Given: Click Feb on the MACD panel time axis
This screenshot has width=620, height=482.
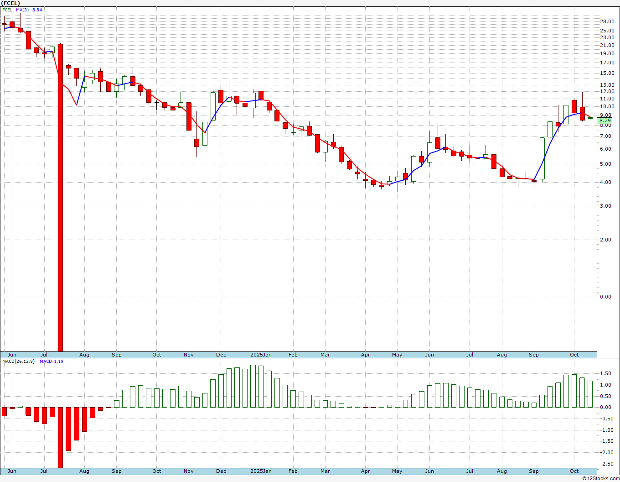Looking at the screenshot, I should [293, 471].
